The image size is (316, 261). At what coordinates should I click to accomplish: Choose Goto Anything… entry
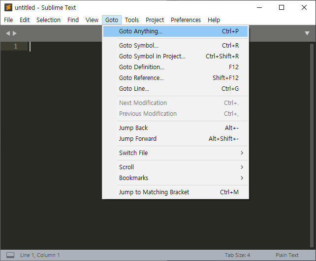point(175,31)
